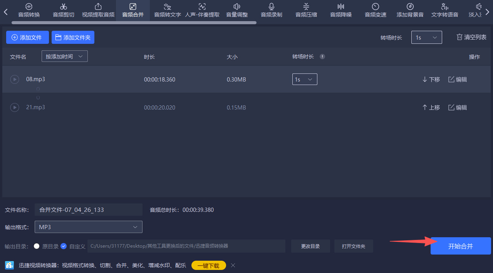Close the 迅捷视频转换器 promotion banner

(233, 265)
